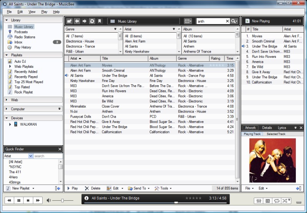The height and width of the screenshot is (213, 307).
Task: Open the equalizer icon in player bar
Action: pyautogui.click(x=259, y=200)
